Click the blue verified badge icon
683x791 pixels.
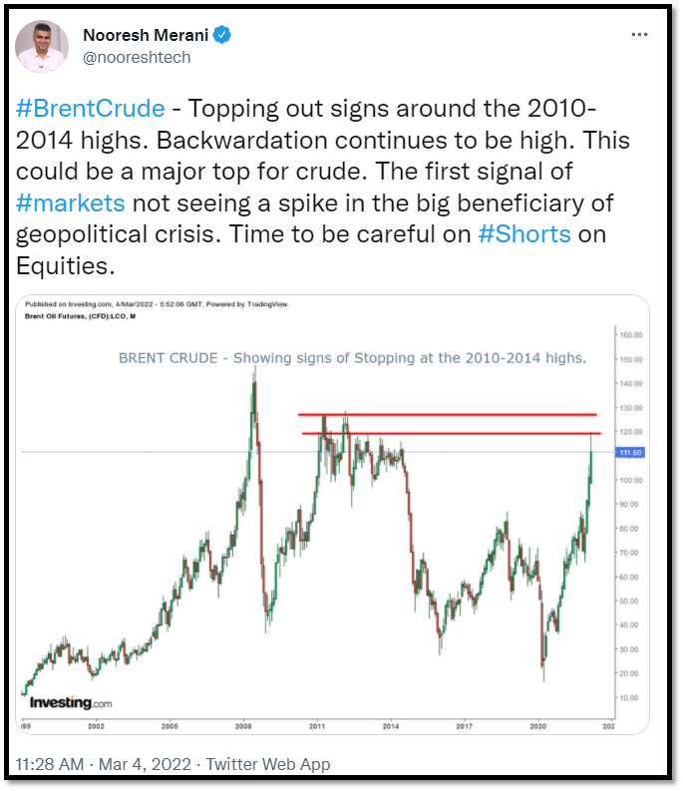pyautogui.click(x=222, y=35)
